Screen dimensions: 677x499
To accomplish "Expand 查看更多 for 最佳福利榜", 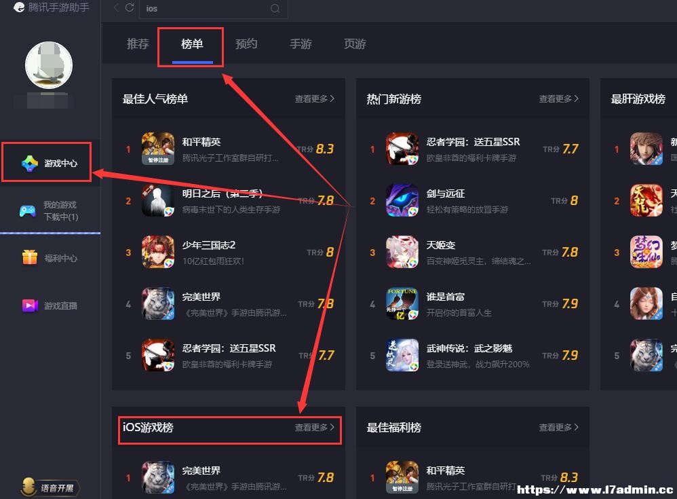I will [x=558, y=427].
